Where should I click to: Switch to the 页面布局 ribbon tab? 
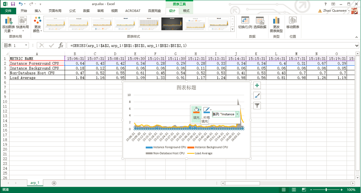point(55,11)
